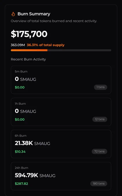Select the 594.79K SMAUG amount
This screenshot has height=196, width=122.
tap(35, 175)
